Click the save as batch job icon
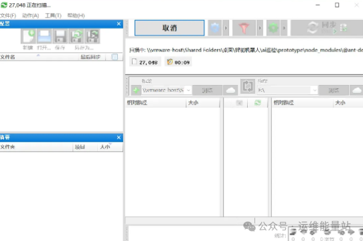This screenshot has height=241, width=363. (x=92, y=36)
